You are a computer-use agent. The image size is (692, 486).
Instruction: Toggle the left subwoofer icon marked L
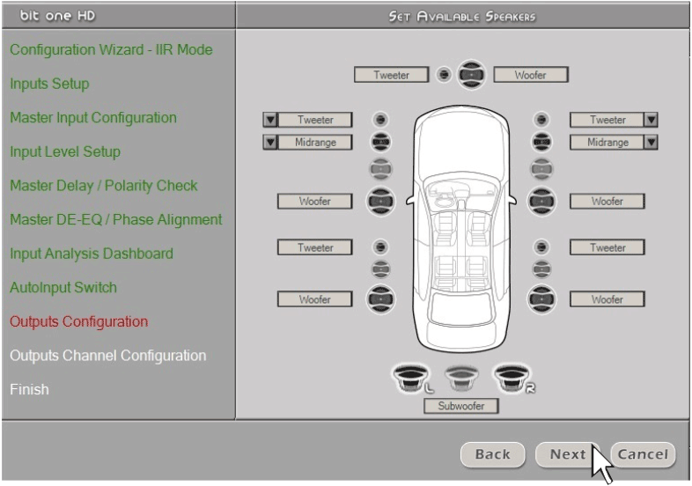point(411,379)
